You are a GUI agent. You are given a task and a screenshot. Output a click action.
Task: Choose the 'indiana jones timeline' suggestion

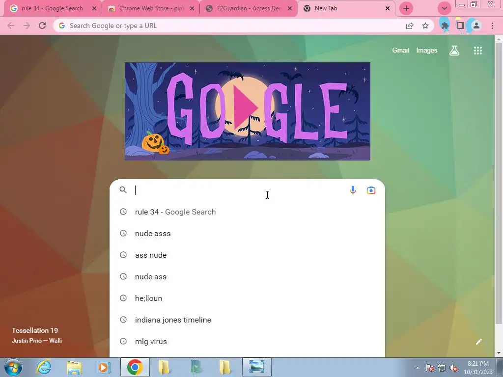247,320
